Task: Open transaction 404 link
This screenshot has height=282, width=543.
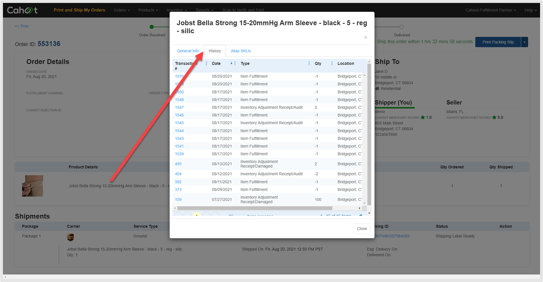Action: click(178, 174)
